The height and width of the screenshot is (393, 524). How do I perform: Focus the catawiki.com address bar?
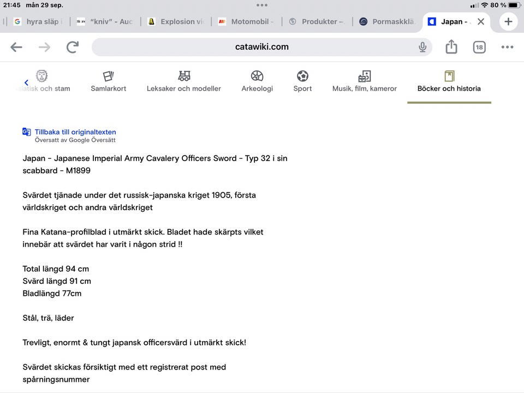coord(261,47)
